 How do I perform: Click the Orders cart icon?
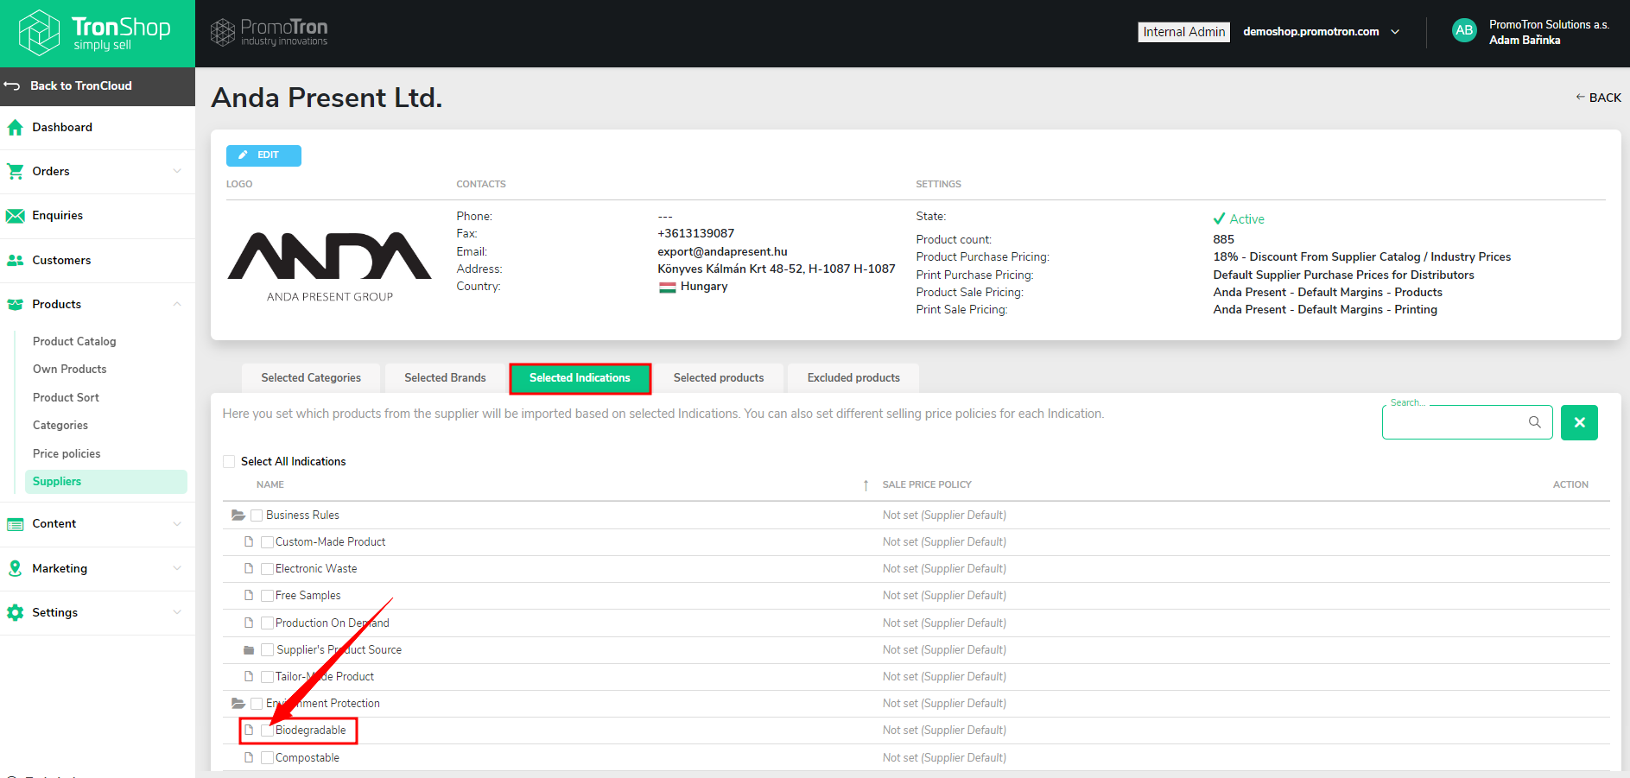[x=15, y=172]
